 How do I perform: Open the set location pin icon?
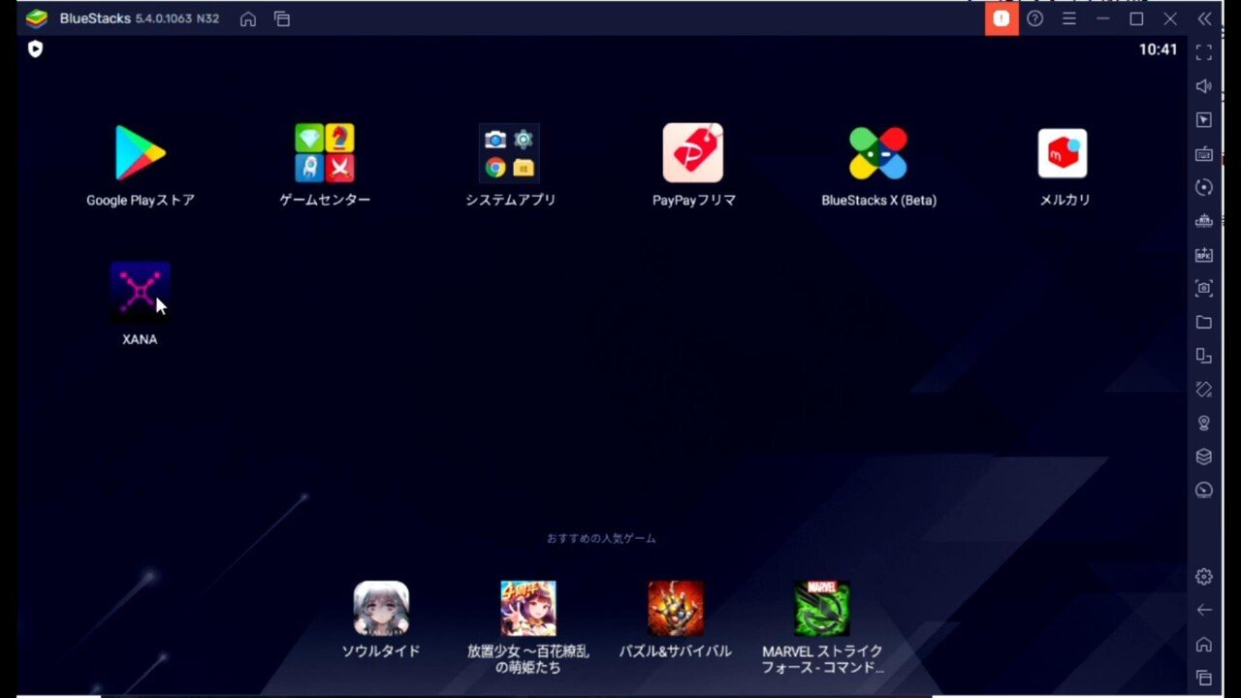(1204, 423)
